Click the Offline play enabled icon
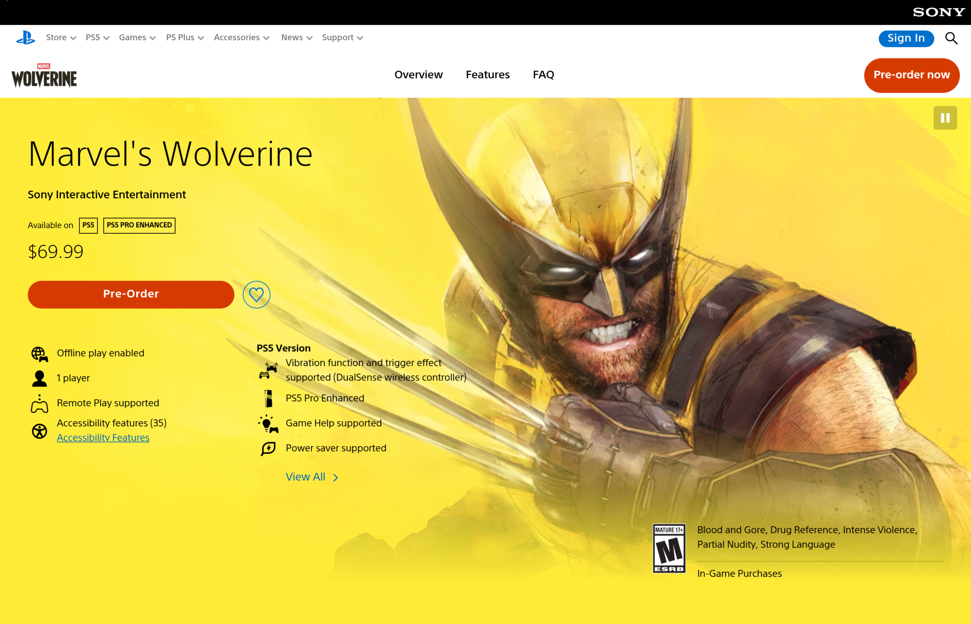The image size is (971, 624). (x=39, y=354)
